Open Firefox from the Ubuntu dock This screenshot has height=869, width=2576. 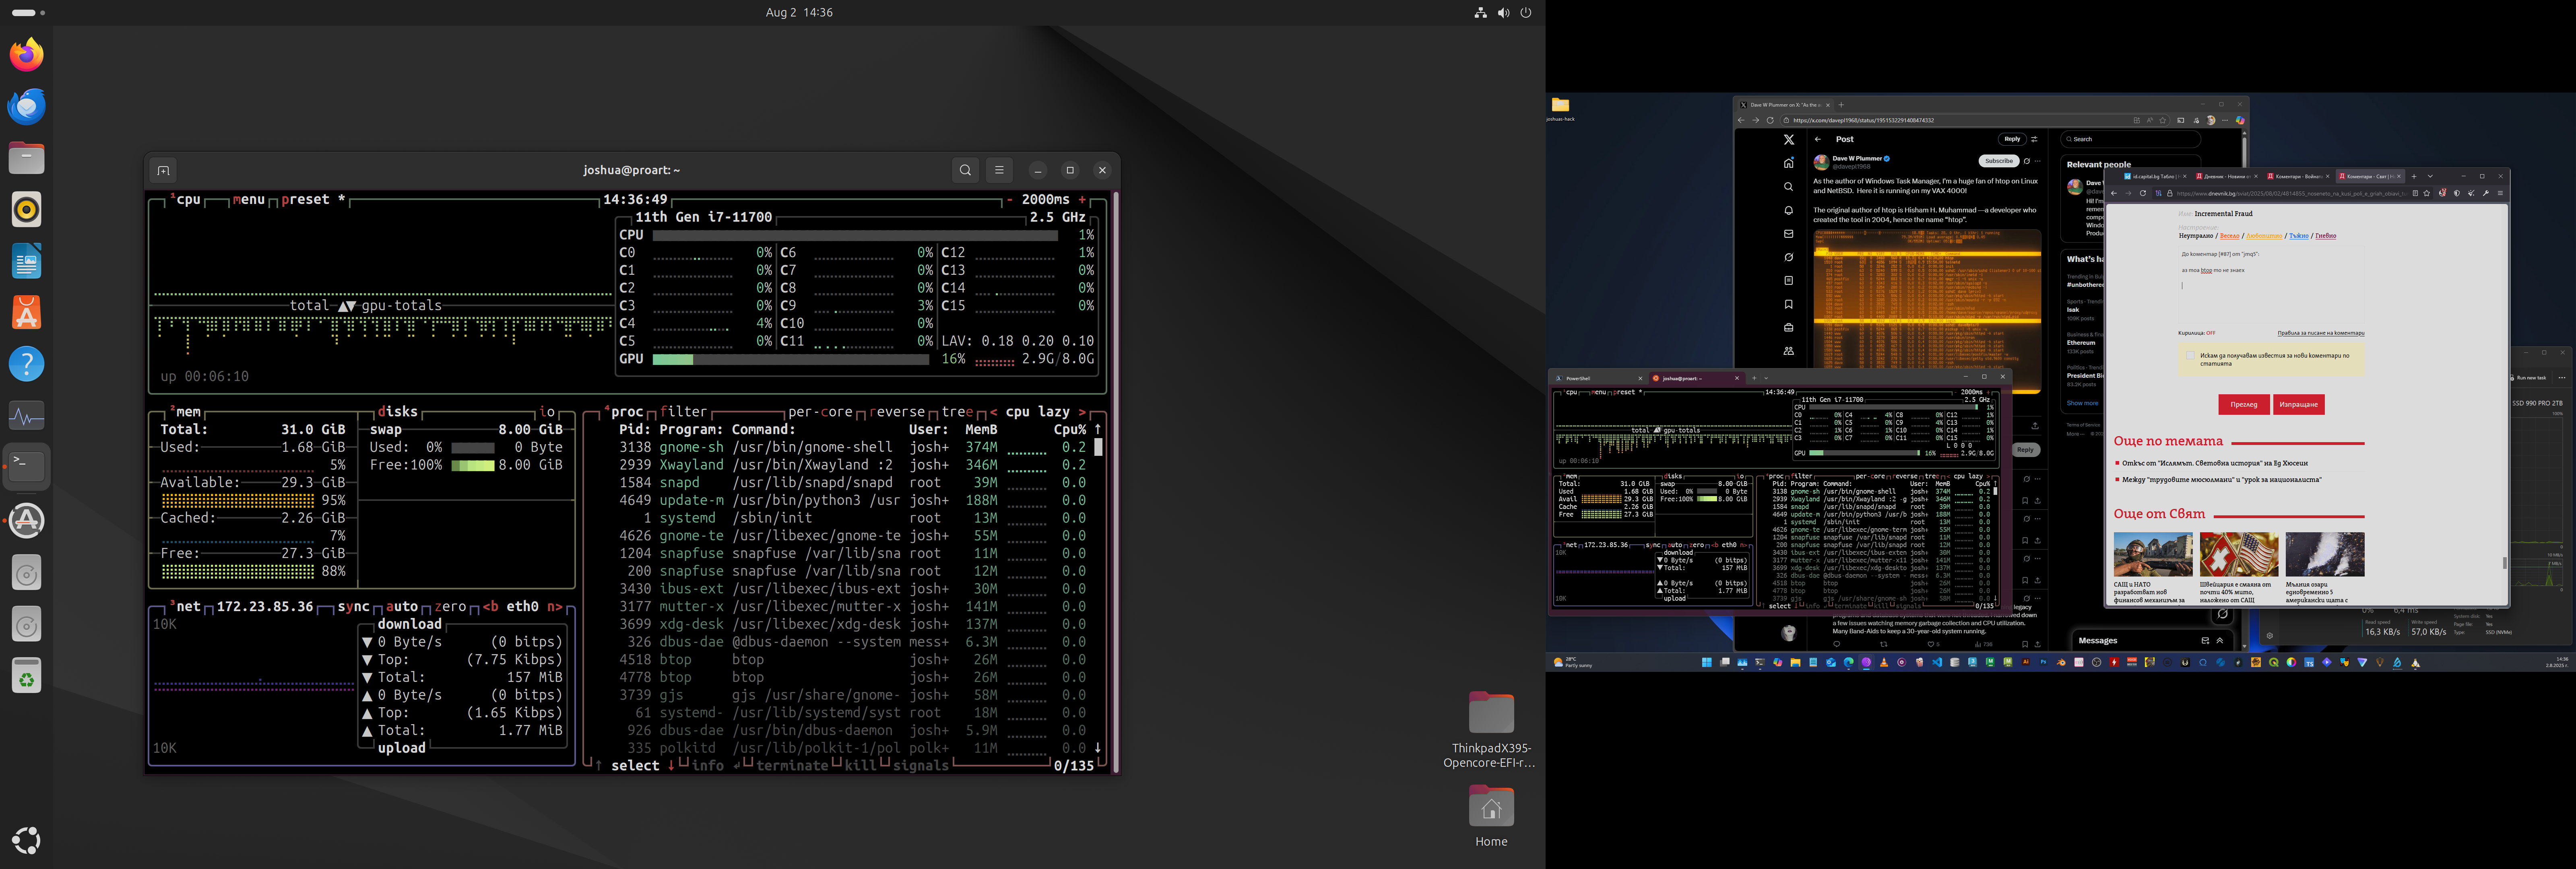tap(27, 54)
